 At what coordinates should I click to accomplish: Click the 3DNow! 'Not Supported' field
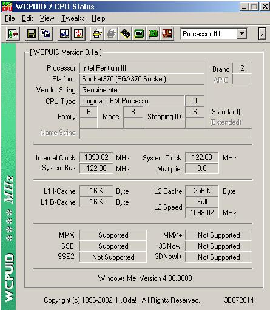pos(218,246)
